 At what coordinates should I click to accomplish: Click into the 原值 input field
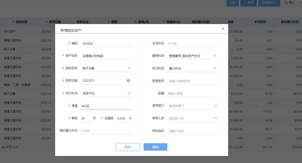106,106
